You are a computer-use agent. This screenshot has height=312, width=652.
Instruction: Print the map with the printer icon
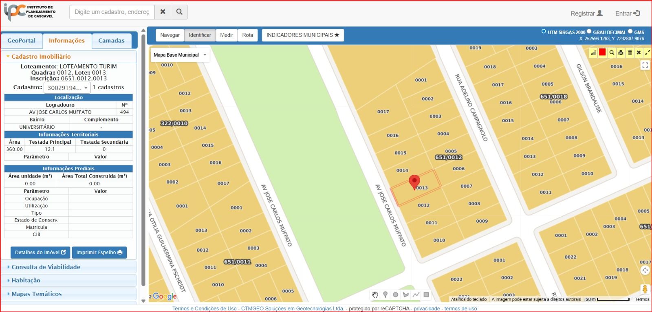[x=621, y=52]
